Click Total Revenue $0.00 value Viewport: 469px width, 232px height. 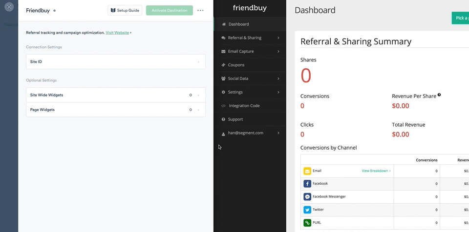(x=401, y=135)
